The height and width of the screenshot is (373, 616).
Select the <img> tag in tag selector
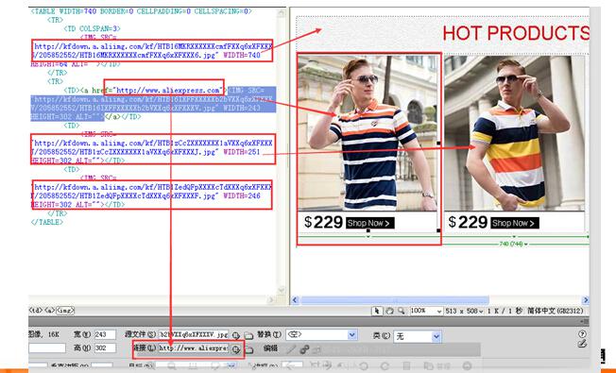(x=65, y=310)
